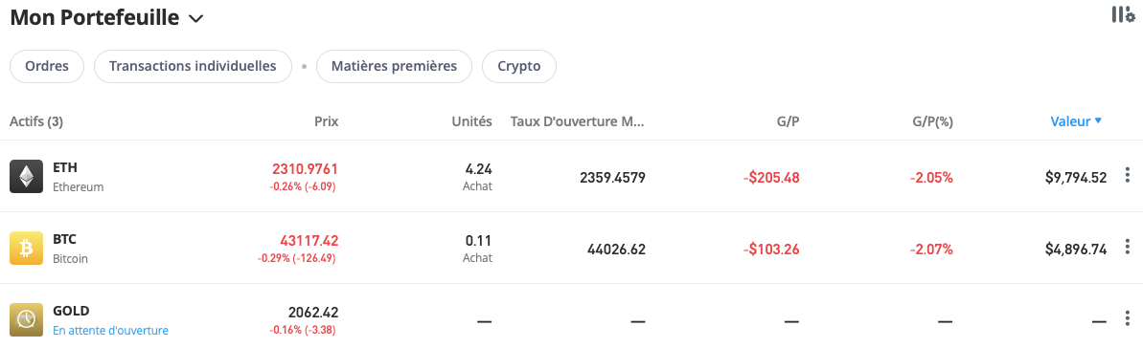Viewport: 1143px width, 348px height.
Task: Sort by the G/P(%) column header
Action: (x=931, y=121)
